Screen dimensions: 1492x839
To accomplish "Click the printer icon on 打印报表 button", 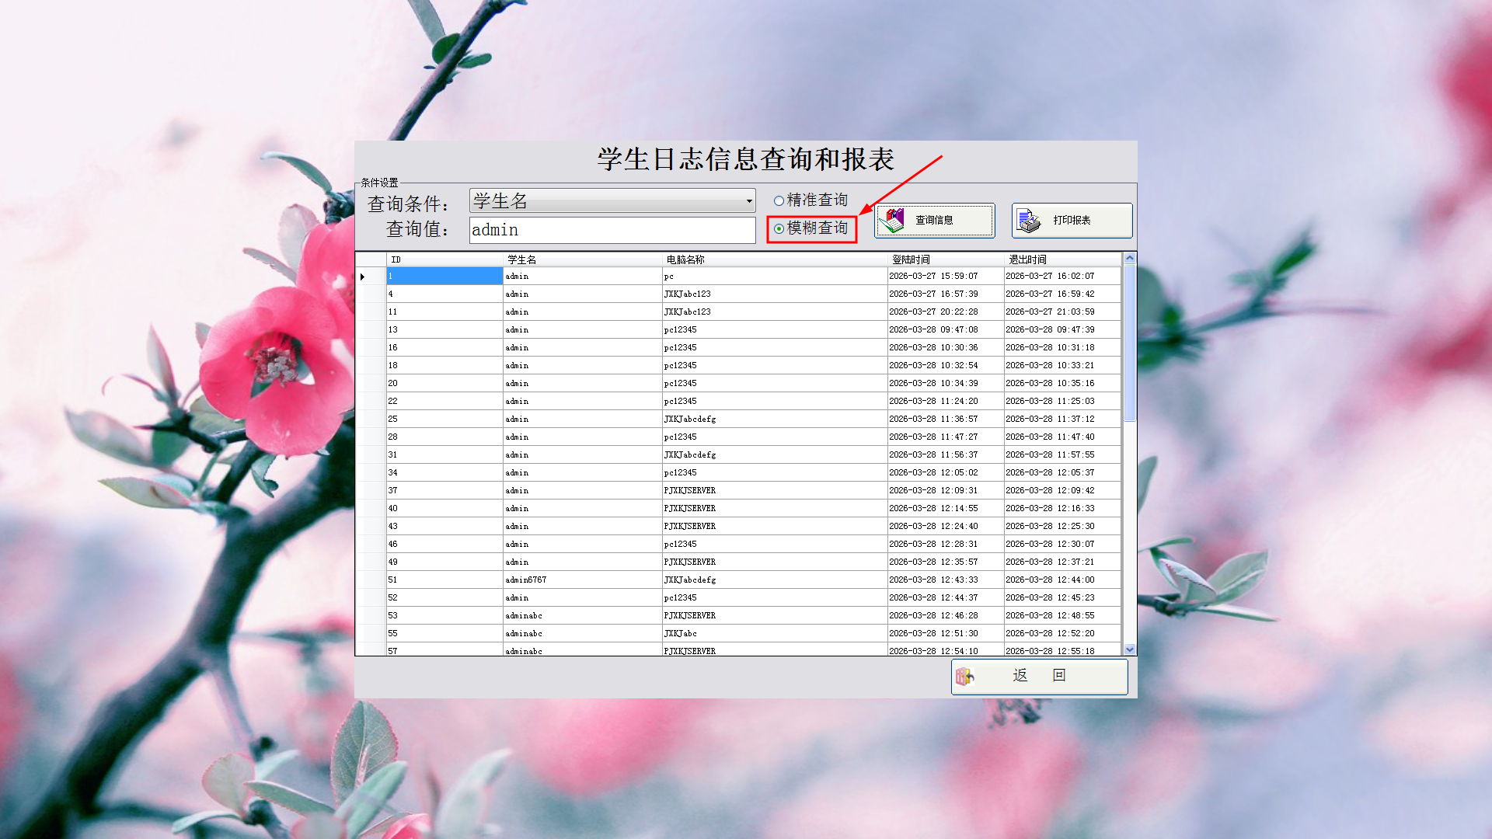I will 1029,221.
